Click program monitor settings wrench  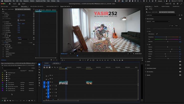click(133, 54)
